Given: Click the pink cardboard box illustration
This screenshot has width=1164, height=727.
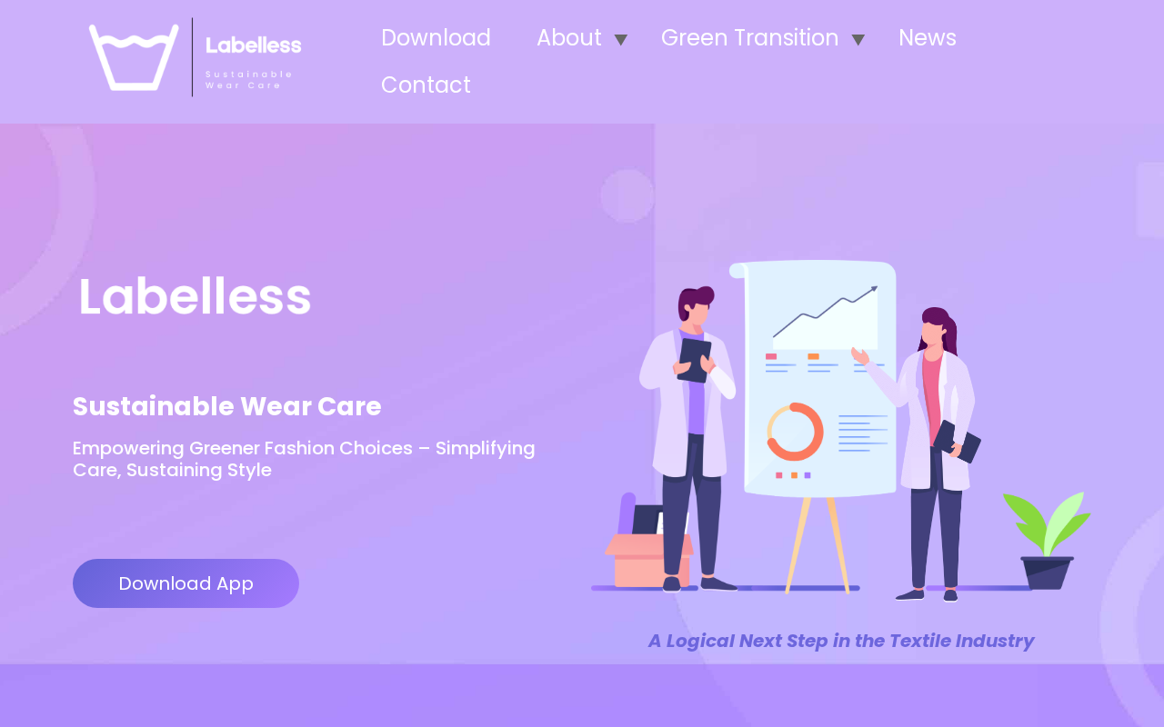Looking at the screenshot, I should (648, 561).
